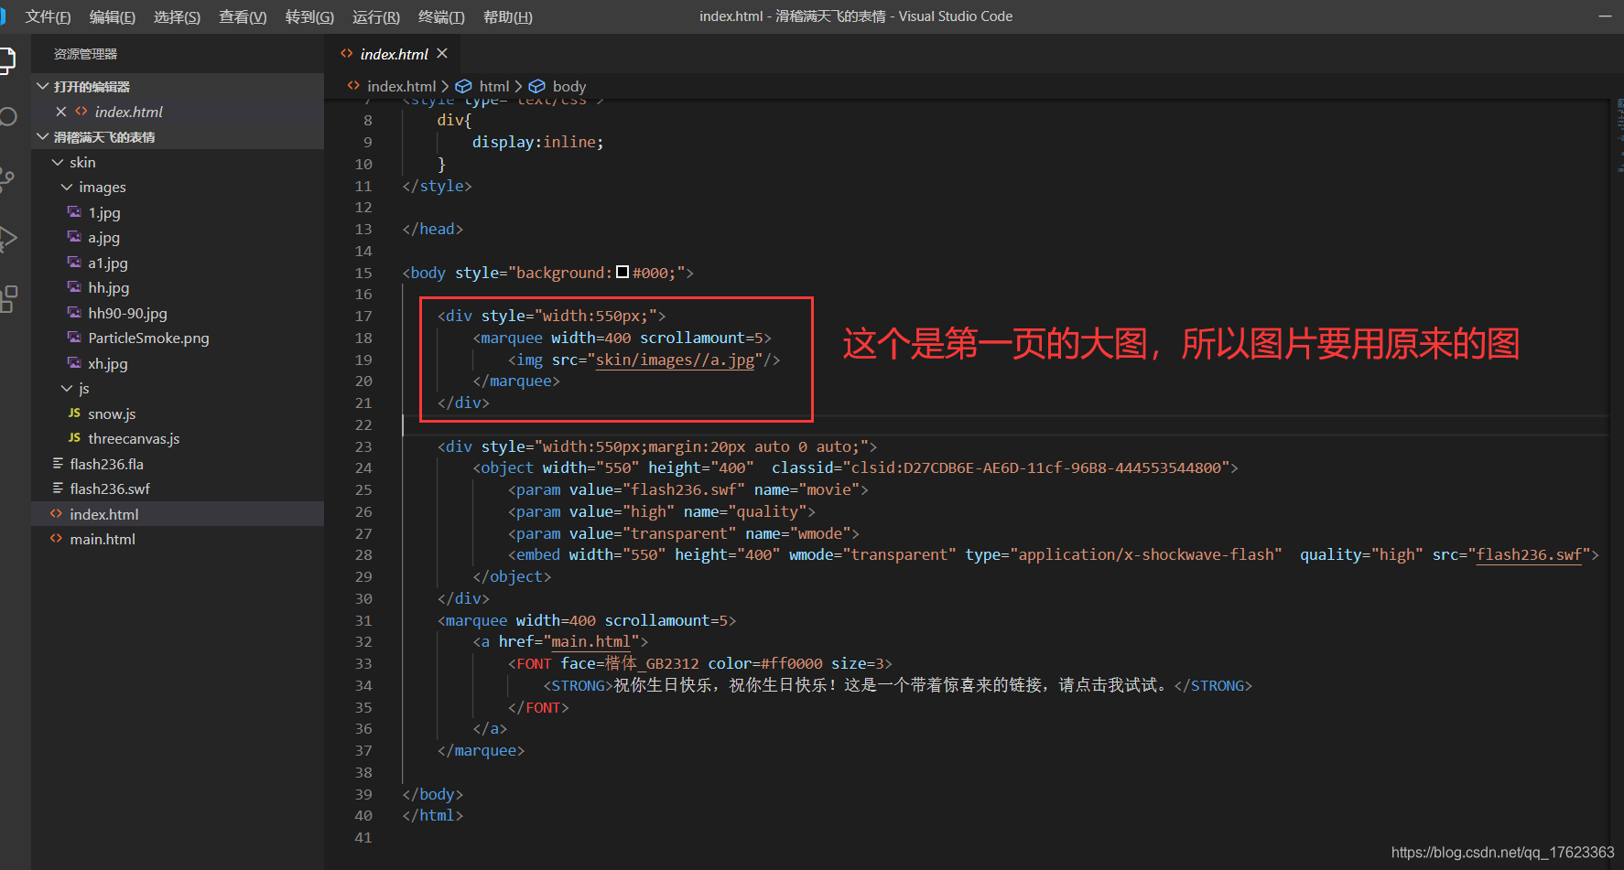Click the 资源管理器 panel title

[85, 54]
